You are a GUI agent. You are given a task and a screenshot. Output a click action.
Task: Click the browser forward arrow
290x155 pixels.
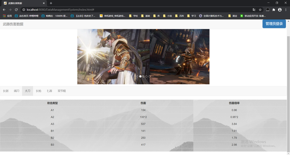10,10
